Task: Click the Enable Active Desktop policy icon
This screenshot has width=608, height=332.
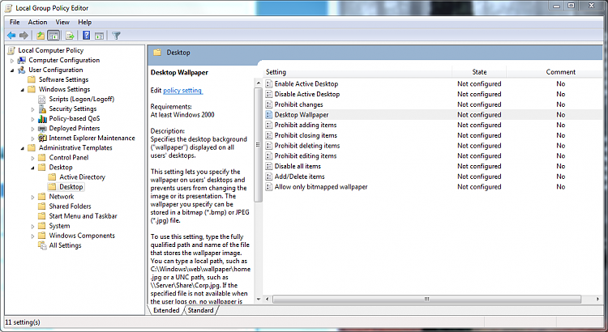Action: [268, 83]
